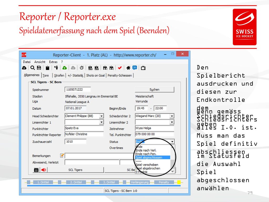Click the black calendar icon button

click(36, 170)
